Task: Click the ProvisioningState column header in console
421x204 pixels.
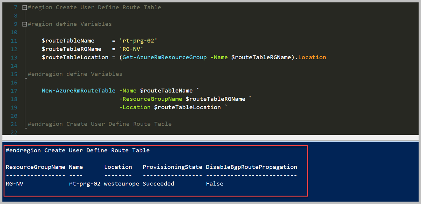Action: [172, 167]
